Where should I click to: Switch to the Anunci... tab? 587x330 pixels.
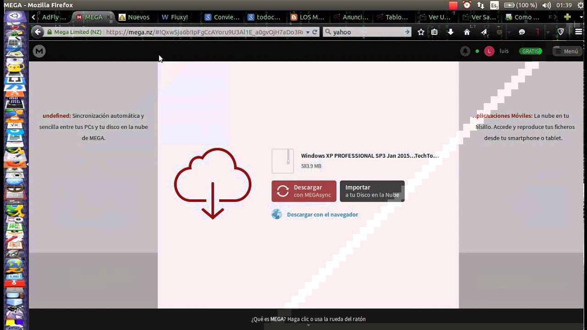click(351, 17)
